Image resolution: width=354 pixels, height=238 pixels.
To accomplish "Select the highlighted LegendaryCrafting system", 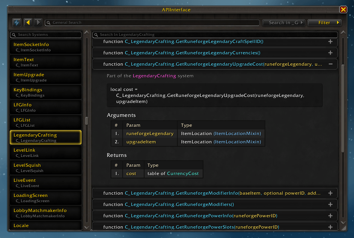I will pyautogui.click(x=46, y=137).
